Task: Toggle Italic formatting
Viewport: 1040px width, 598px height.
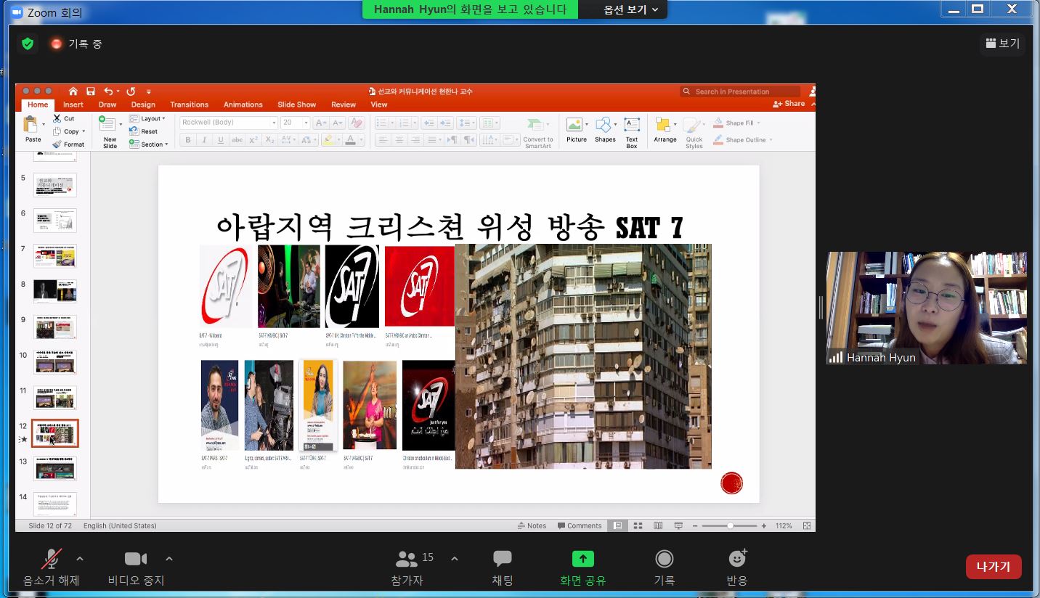Action: [204, 140]
